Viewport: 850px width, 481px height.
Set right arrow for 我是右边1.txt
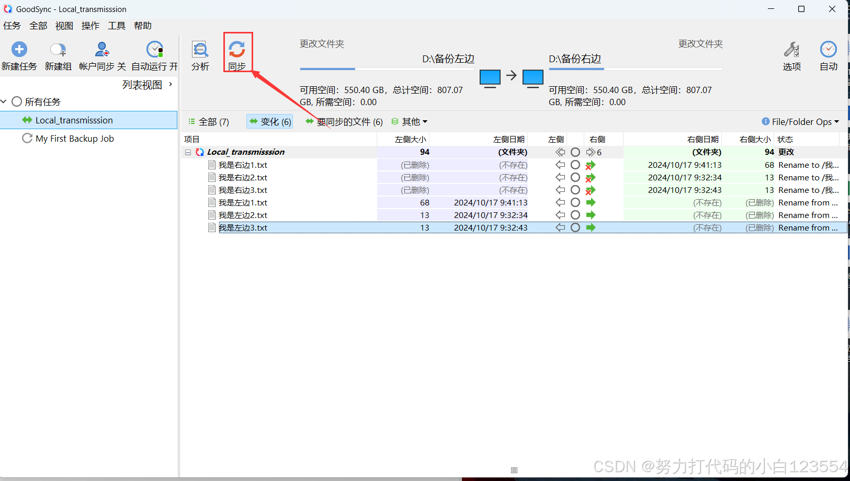591,165
